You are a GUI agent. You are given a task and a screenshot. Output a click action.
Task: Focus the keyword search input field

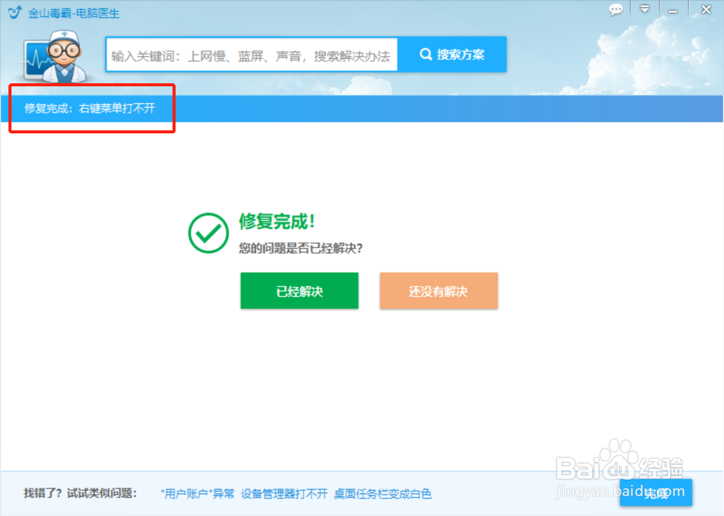pyautogui.click(x=252, y=56)
